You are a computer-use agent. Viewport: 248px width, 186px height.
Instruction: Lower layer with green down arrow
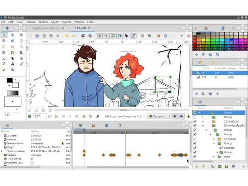(x=203, y=166)
